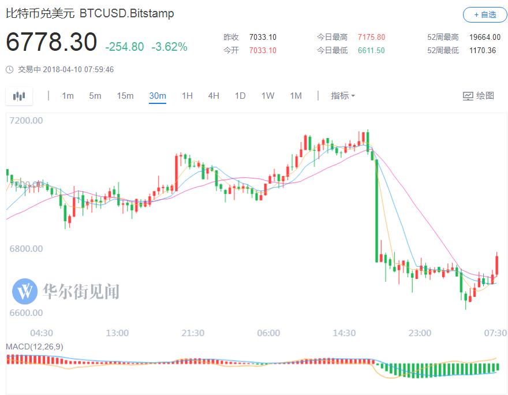The height and width of the screenshot is (395, 508).
Task: Click the clock icon beside trading time
Action: 9,70
